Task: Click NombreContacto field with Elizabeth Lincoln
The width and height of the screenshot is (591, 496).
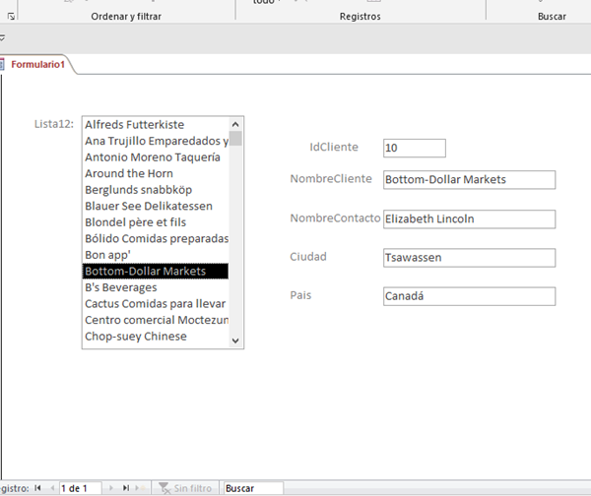Action: 469,218
